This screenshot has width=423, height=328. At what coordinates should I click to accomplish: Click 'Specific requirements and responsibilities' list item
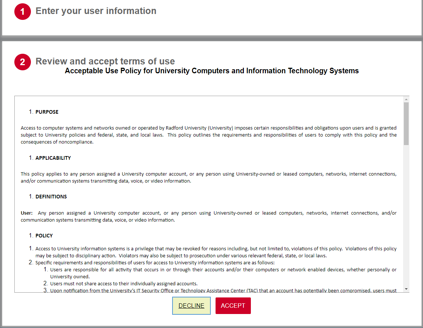click(155, 263)
